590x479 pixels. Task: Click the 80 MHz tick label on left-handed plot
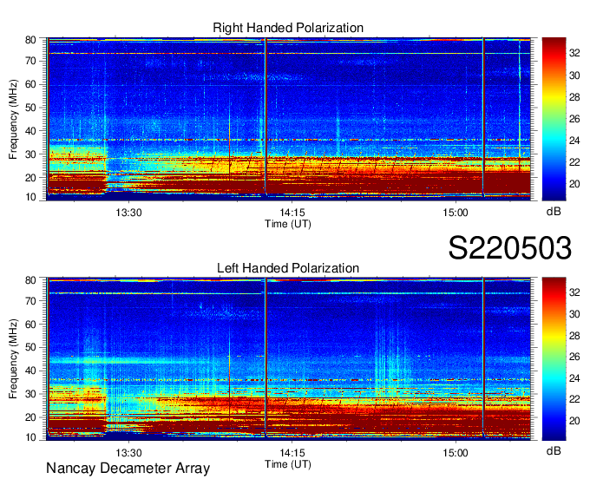tap(30, 280)
